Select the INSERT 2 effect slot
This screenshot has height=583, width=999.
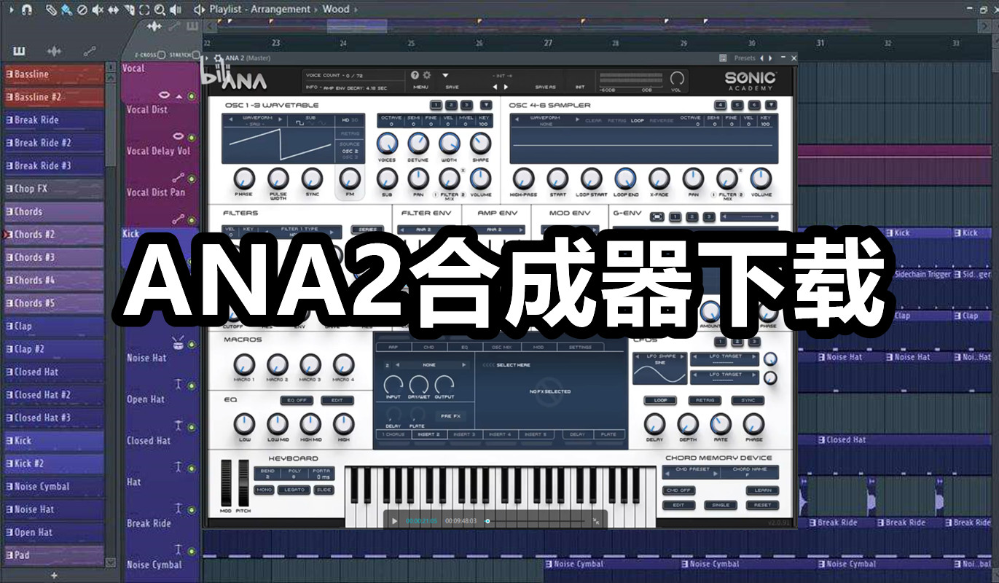(x=429, y=434)
